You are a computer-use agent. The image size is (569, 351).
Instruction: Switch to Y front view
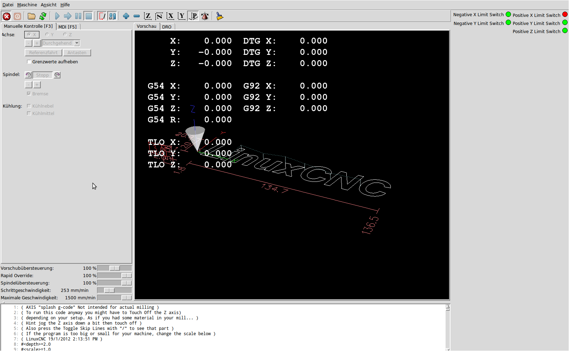click(x=181, y=16)
